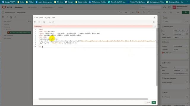Screen dimensions: 190x106
Task: Open the Editable Region select list
Action: tap(179, 37)
